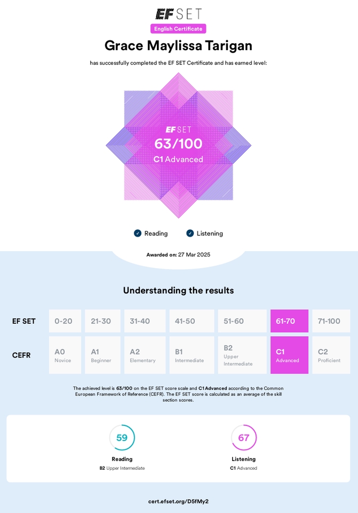Click the Listening checkmark icon
This screenshot has width=358, height=513.
click(190, 234)
